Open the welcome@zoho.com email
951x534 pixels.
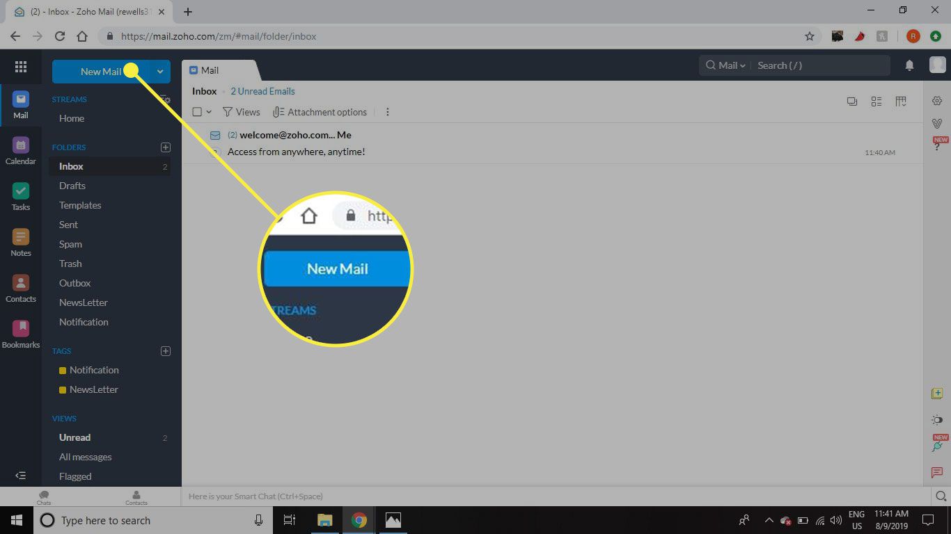click(552, 143)
